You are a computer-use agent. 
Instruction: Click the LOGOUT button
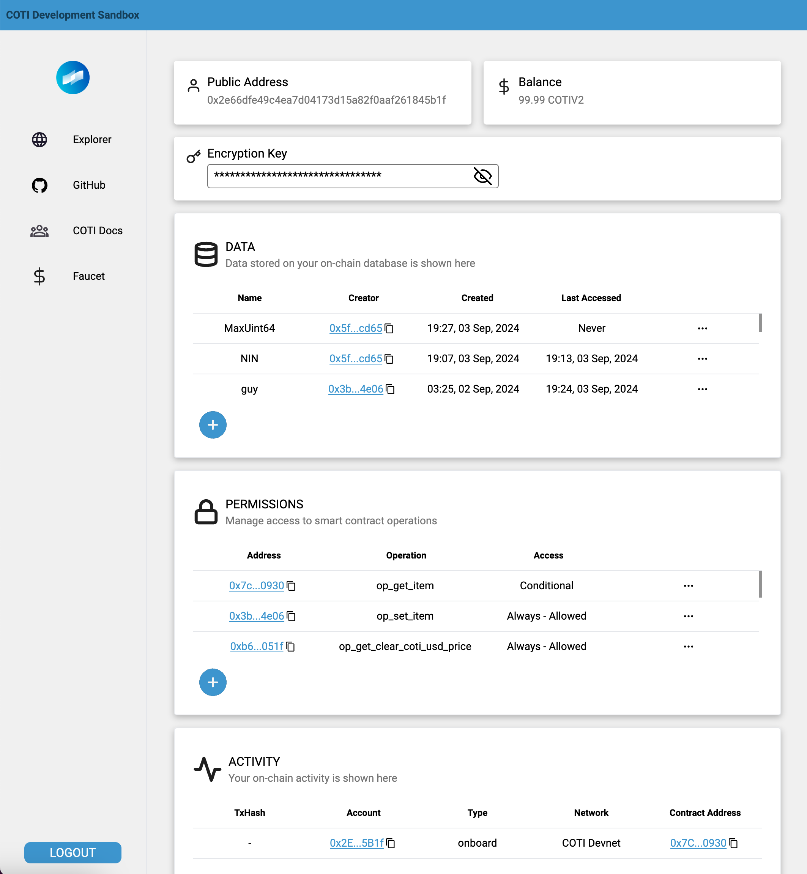click(x=73, y=852)
